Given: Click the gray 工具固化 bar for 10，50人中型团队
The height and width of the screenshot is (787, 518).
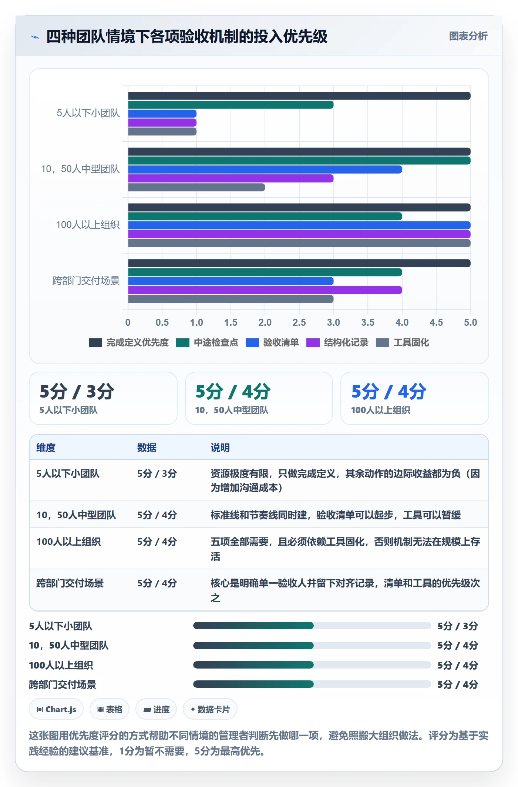Looking at the screenshot, I should click(196, 187).
